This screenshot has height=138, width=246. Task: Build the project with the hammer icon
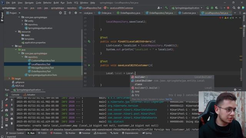166,8
